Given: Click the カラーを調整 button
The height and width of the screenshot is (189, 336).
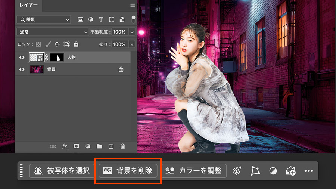Looking at the screenshot, I should [x=194, y=171].
